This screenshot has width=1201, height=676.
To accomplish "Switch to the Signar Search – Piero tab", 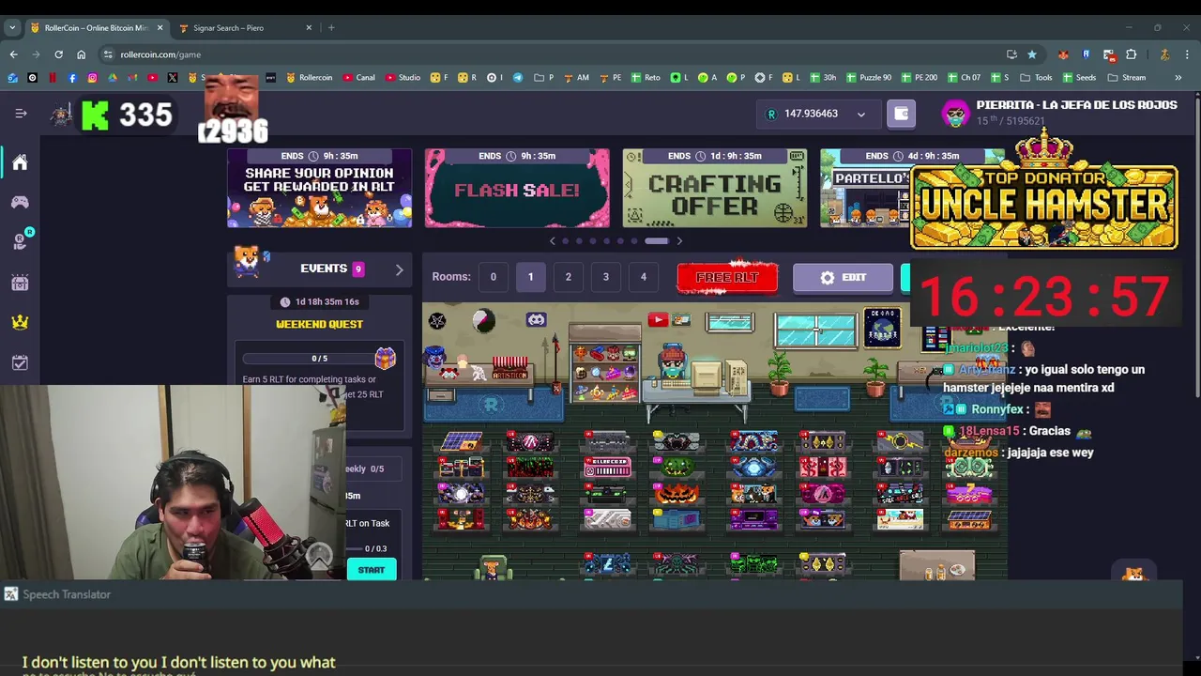I will click(244, 27).
